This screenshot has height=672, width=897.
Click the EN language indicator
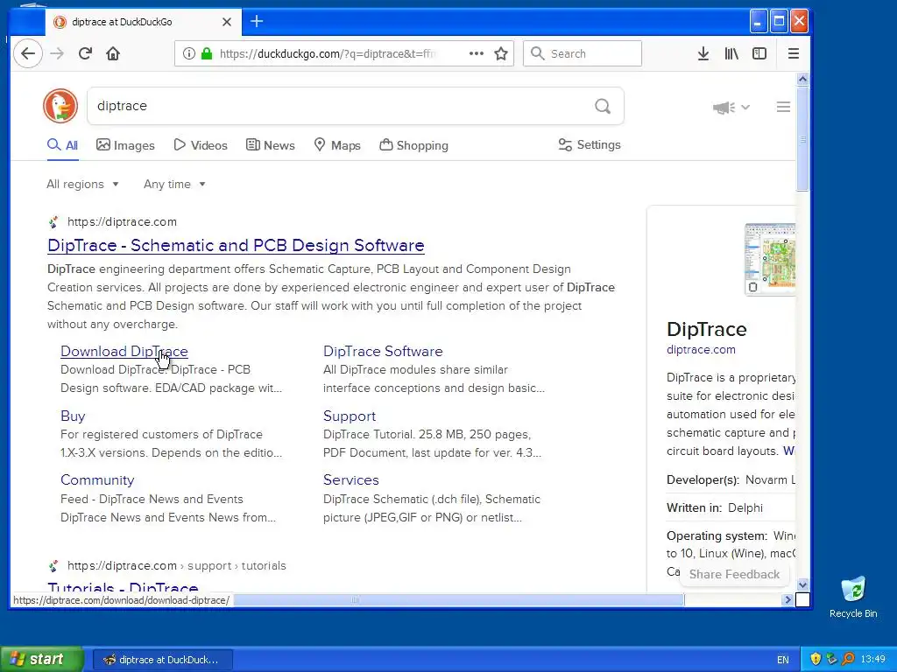coord(782,660)
